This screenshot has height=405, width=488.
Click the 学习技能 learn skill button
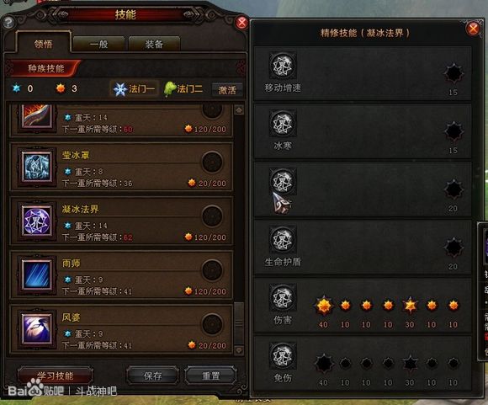(x=56, y=376)
